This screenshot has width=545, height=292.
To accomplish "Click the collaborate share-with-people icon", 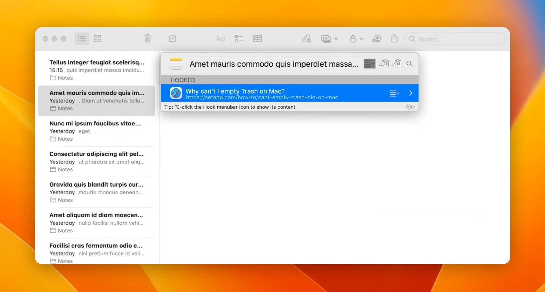I will 377,39.
